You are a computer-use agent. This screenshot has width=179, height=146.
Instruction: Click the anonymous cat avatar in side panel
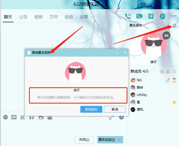(x=154, y=45)
